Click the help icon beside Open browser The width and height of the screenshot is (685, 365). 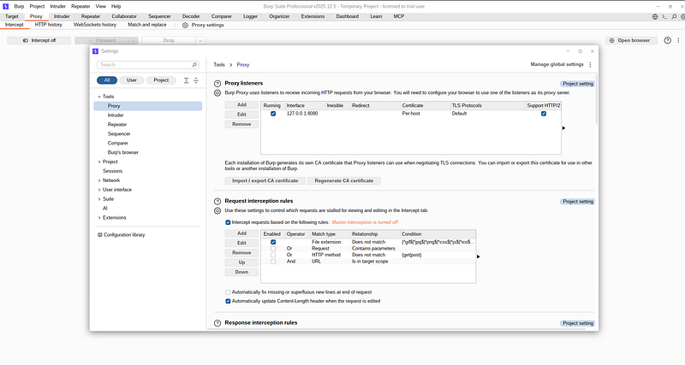(668, 40)
